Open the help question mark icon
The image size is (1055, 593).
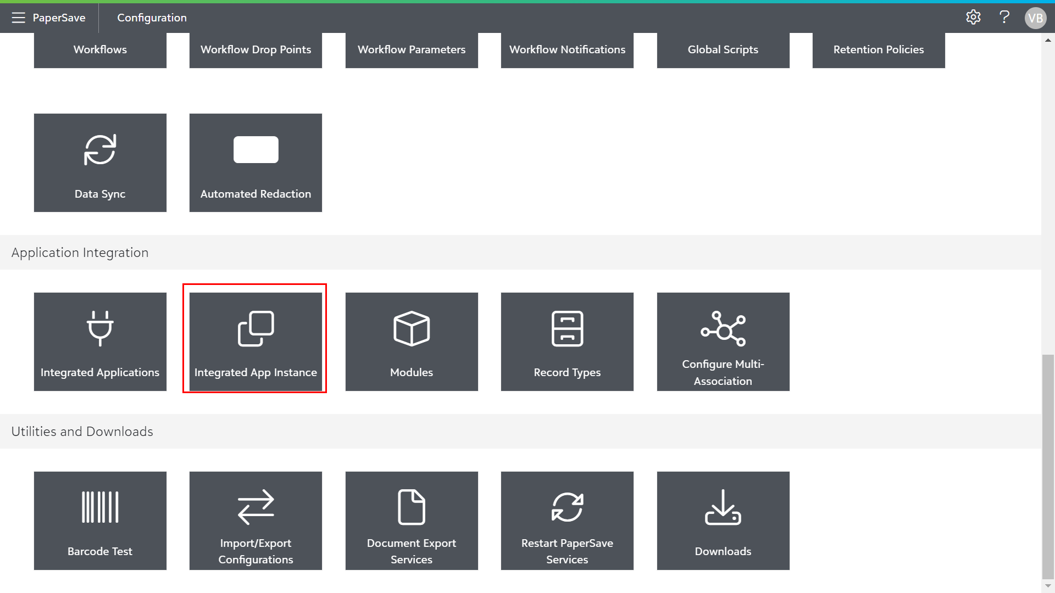tap(1004, 18)
